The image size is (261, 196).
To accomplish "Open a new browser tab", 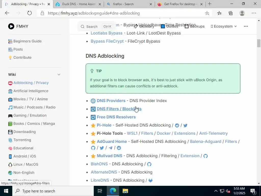I will point(210,4).
